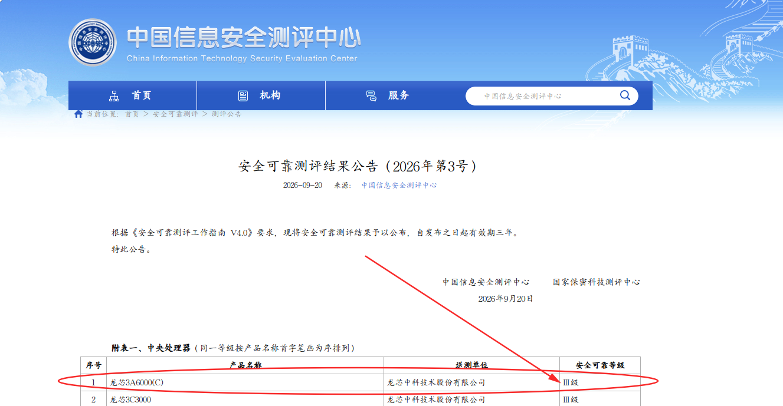Click the 送测单位 column header
The height and width of the screenshot is (406, 783).
click(472, 365)
